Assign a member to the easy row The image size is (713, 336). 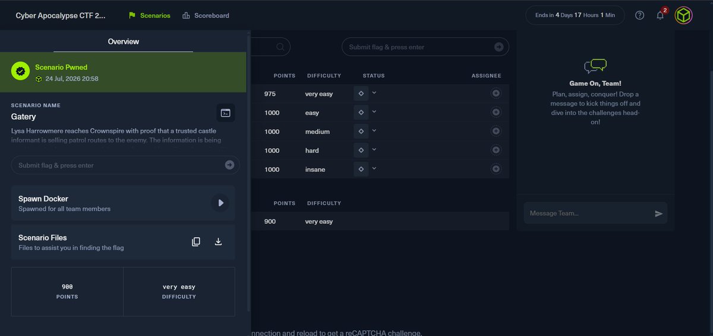tap(496, 113)
